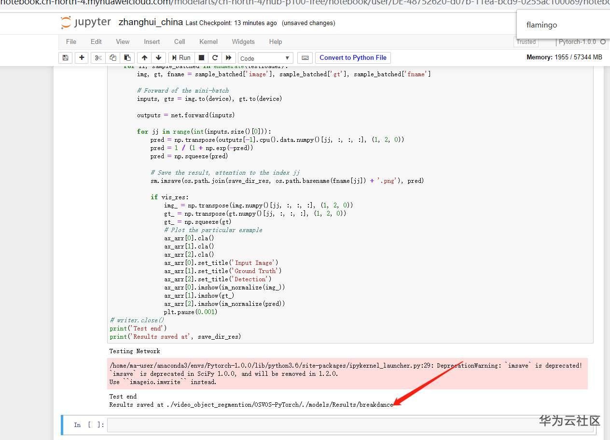
Task: Open the command palette keyboard icon
Action: click(x=305, y=58)
